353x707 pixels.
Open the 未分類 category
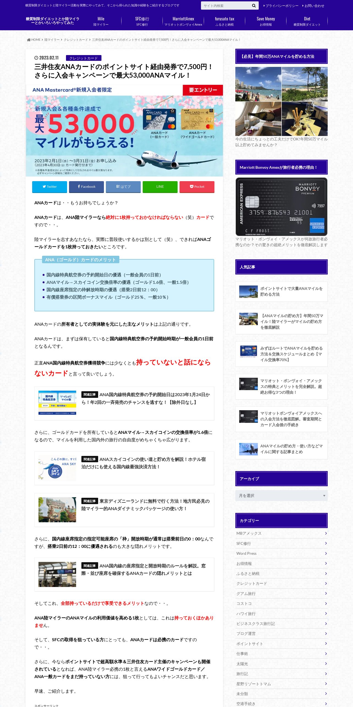point(282,694)
